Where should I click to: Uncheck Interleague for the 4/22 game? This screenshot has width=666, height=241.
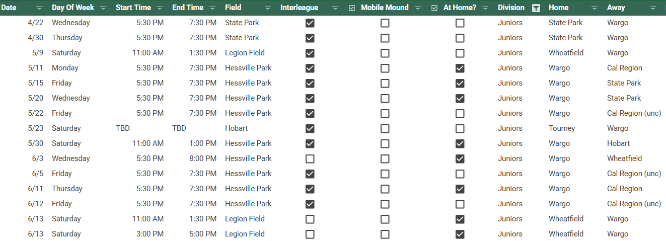310,23
